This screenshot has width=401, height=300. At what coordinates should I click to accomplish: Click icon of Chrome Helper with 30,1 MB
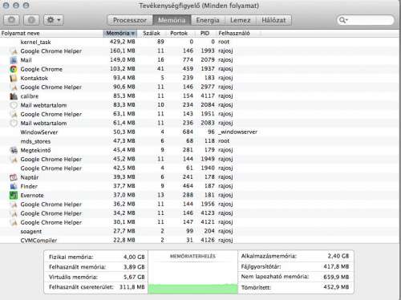14,222
